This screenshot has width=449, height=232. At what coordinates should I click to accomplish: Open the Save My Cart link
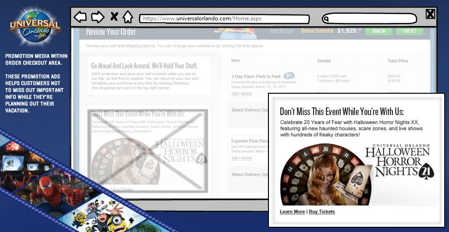pos(282,30)
